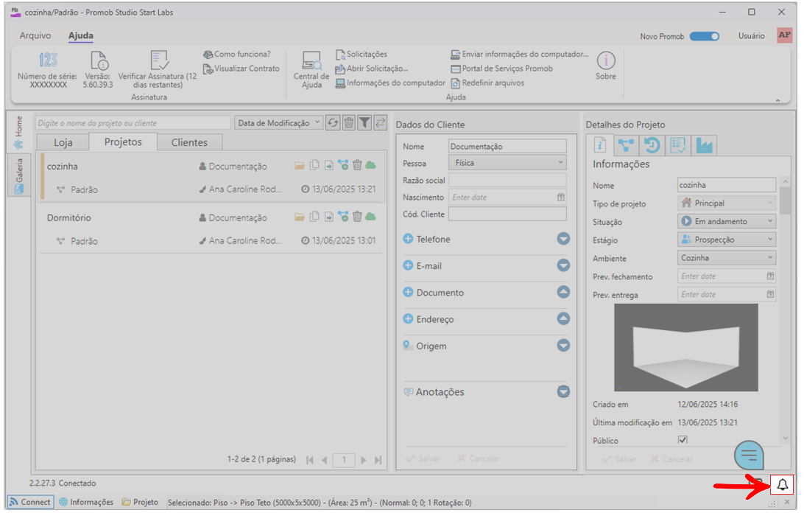
Task: Click the cloud icon on Dormitório row
Action: click(x=371, y=217)
